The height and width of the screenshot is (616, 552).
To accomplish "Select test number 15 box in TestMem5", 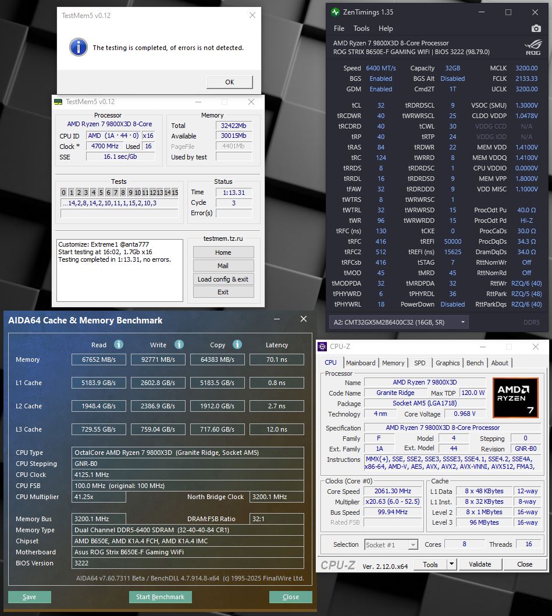I will (175, 193).
